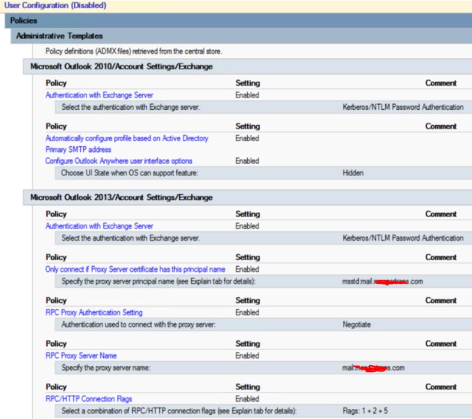Select 'Select the authentication with Exchange server.' under Outlook 2010
Viewport: 472px width, 419px height.
coord(131,107)
